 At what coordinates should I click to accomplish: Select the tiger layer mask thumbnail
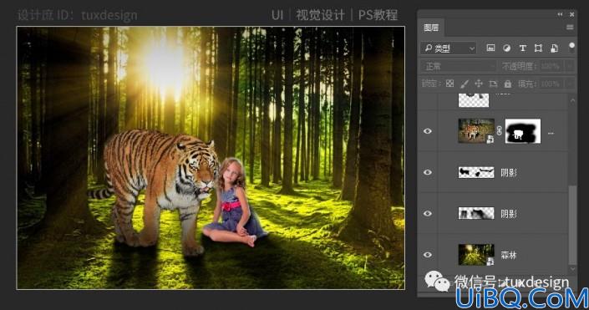[523, 131]
